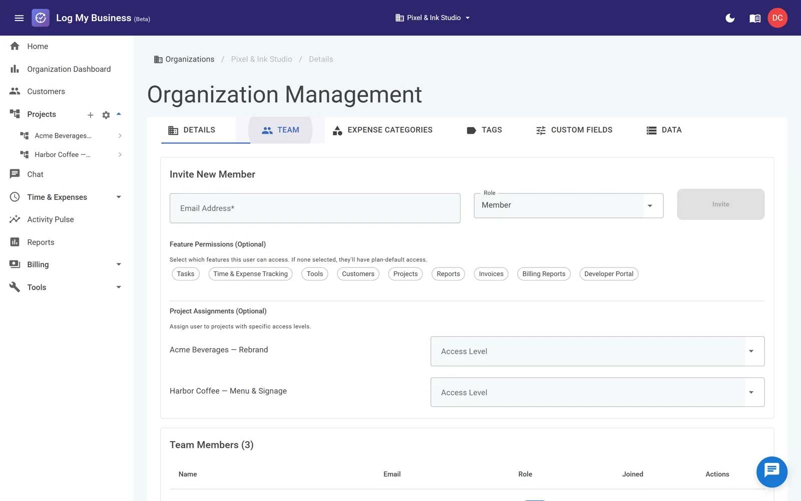This screenshot has height=501, width=801.
Task: Click the Joined column header
Action: [x=633, y=474]
